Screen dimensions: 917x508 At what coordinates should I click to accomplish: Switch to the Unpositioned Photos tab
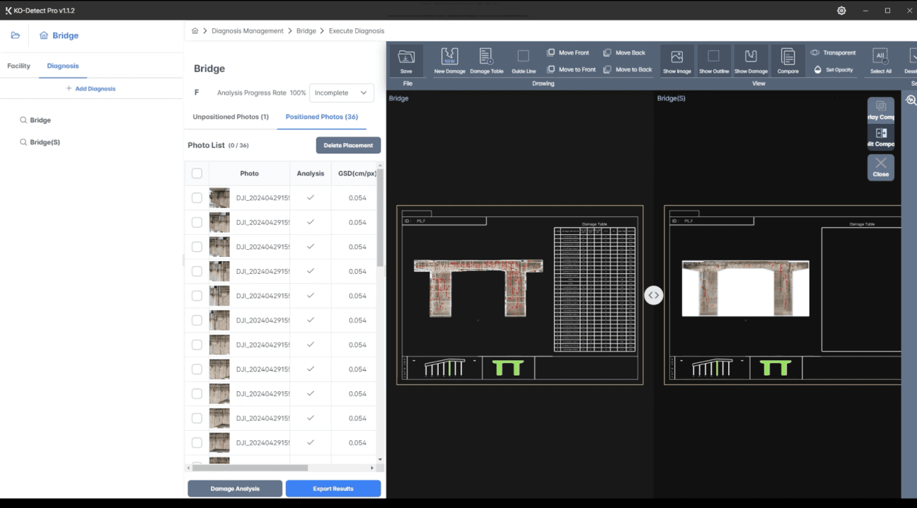pos(231,117)
